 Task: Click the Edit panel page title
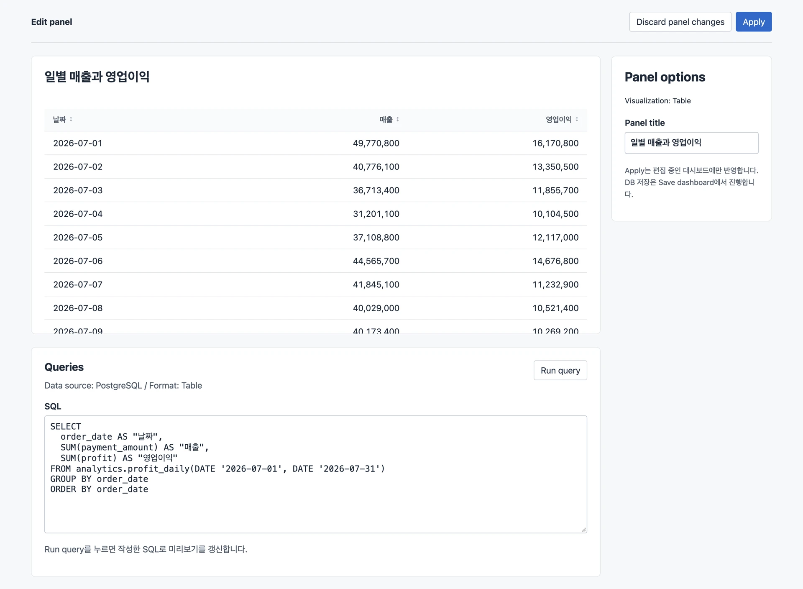click(51, 22)
